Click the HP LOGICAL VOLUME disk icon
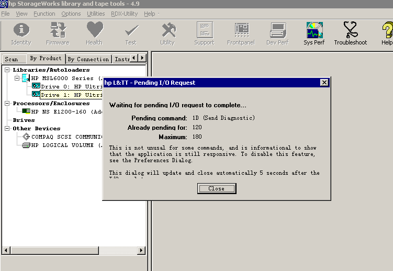The image size is (393, 271). point(26,145)
